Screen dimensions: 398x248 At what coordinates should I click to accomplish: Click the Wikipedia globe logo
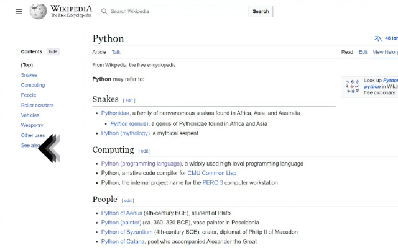(38, 11)
